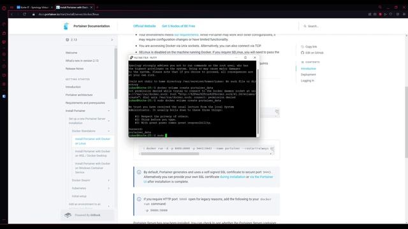Open Requirements and prerequisites page

click(x=85, y=103)
